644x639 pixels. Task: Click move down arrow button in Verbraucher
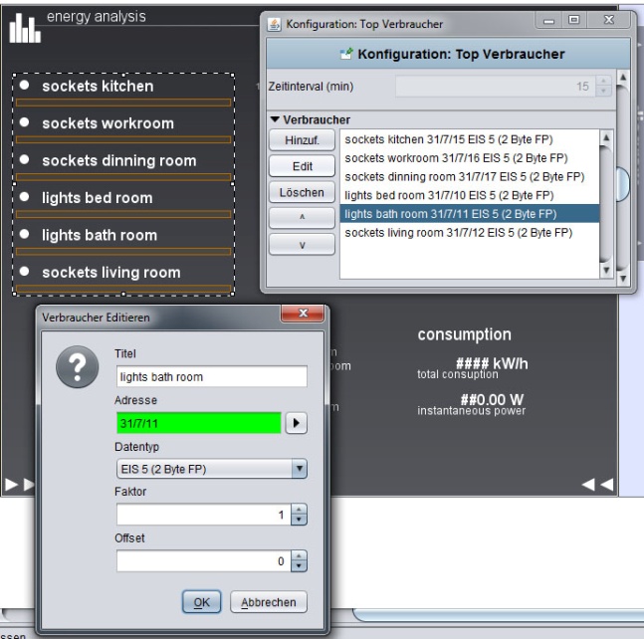(x=302, y=244)
